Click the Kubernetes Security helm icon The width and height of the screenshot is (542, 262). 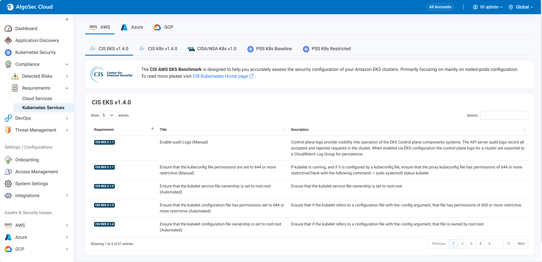click(x=8, y=52)
